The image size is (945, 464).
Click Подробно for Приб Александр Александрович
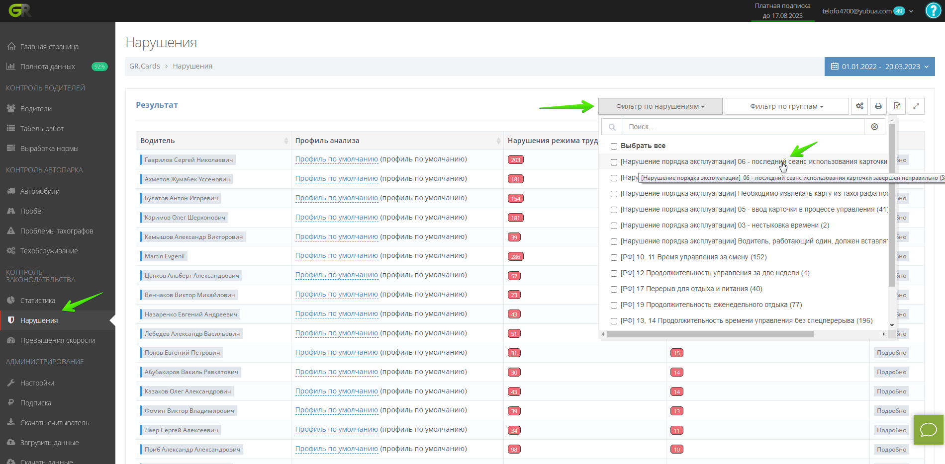pyautogui.click(x=891, y=450)
